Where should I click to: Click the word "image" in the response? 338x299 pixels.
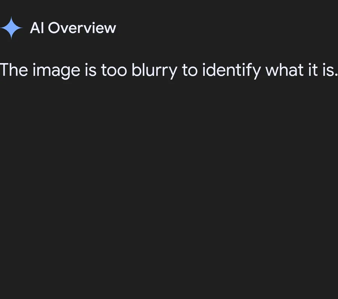point(56,70)
